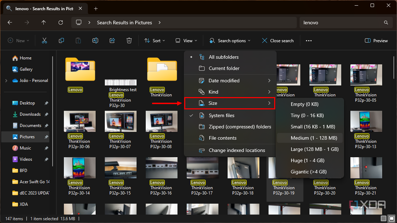397x223 pixels.
Task: Click Change indexed locations
Action: (x=230, y=150)
